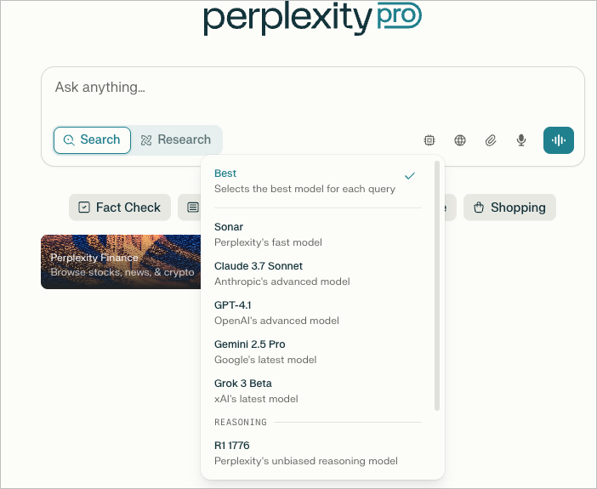Click the globe sources icon

pyautogui.click(x=460, y=140)
